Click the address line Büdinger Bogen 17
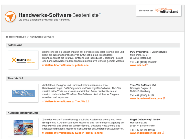Image resolution: width=186 pixels, height=139 pixels. (140, 88)
